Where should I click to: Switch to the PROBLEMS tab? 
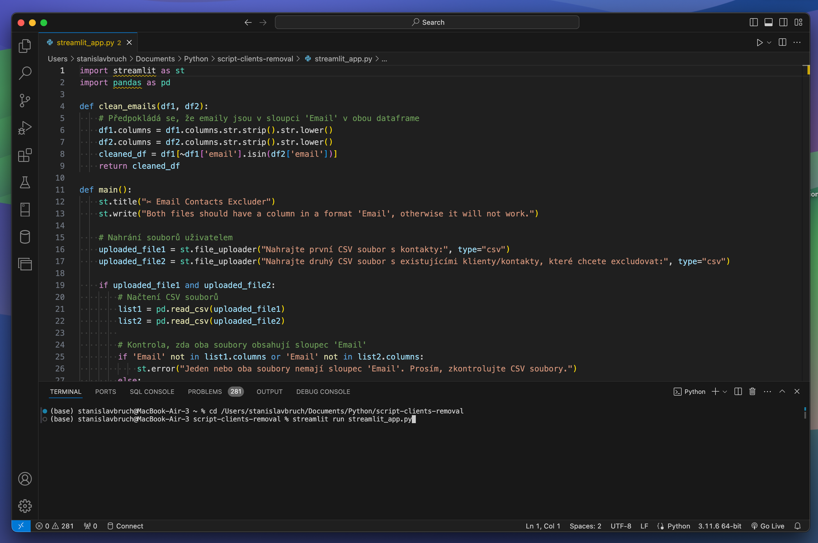(x=205, y=391)
